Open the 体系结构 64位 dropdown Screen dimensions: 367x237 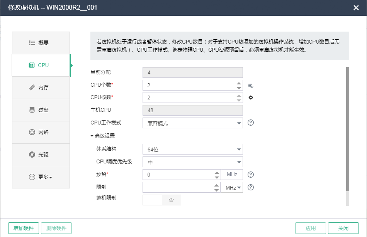(x=193, y=149)
